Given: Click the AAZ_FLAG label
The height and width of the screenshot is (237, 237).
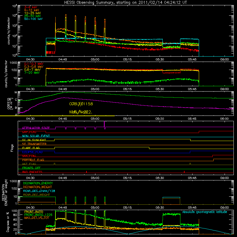Looking at the screenshot, I should [x=29, y=164].
